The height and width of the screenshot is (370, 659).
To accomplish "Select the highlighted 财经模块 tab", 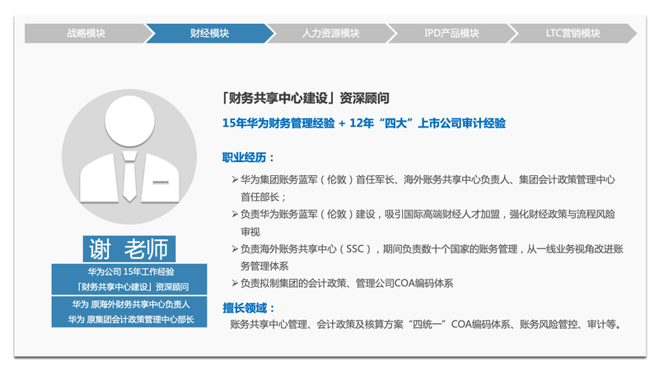I will pyautogui.click(x=209, y=34).
